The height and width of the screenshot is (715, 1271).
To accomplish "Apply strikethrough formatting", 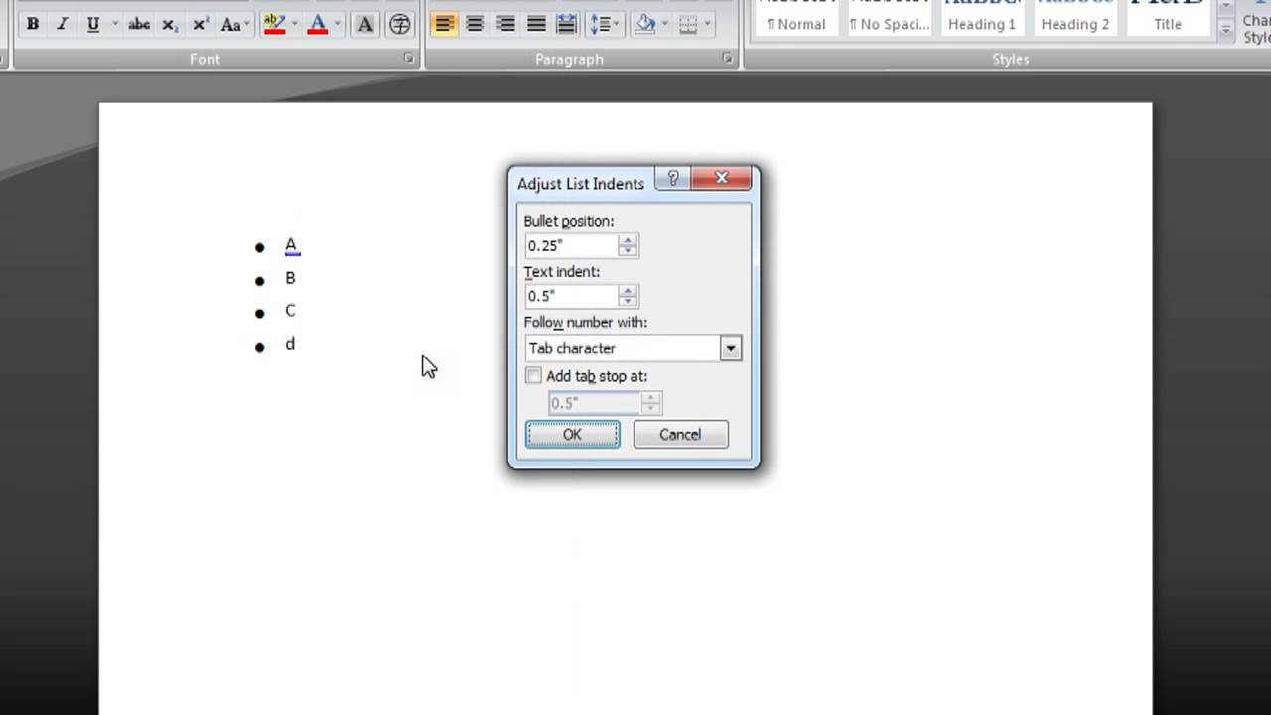I will pyautogui.click(x=139, y=24).
